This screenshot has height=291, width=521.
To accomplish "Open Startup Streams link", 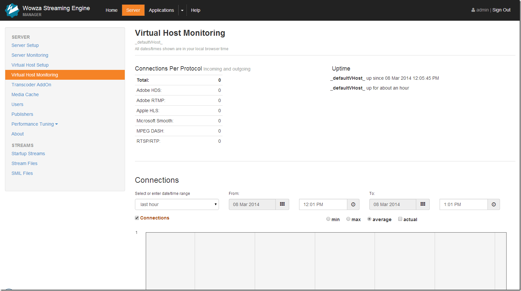I will [x=28, y=154].
